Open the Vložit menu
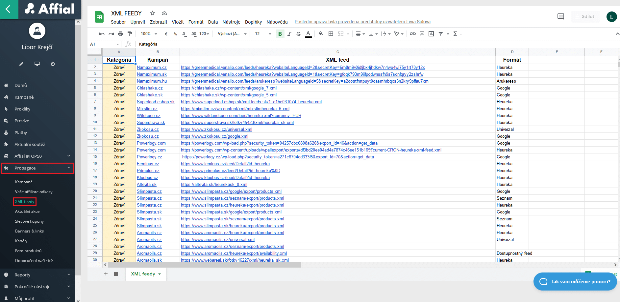Image resolution: width=620 pixels, height=302 pixels. [178, 22]
